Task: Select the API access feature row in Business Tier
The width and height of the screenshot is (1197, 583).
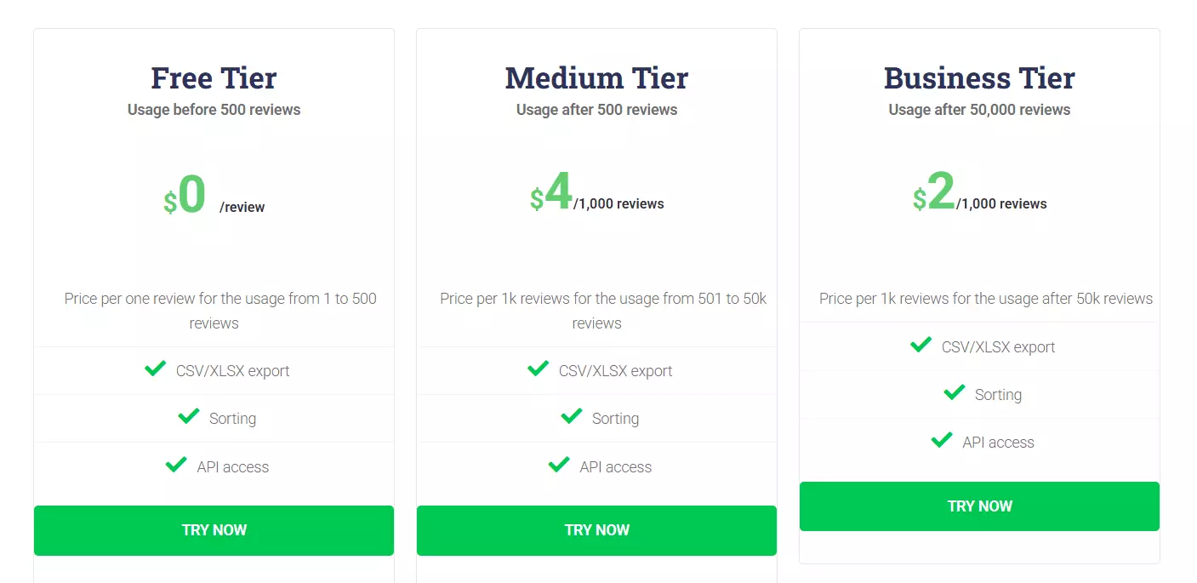Action: tap(979, 442)
